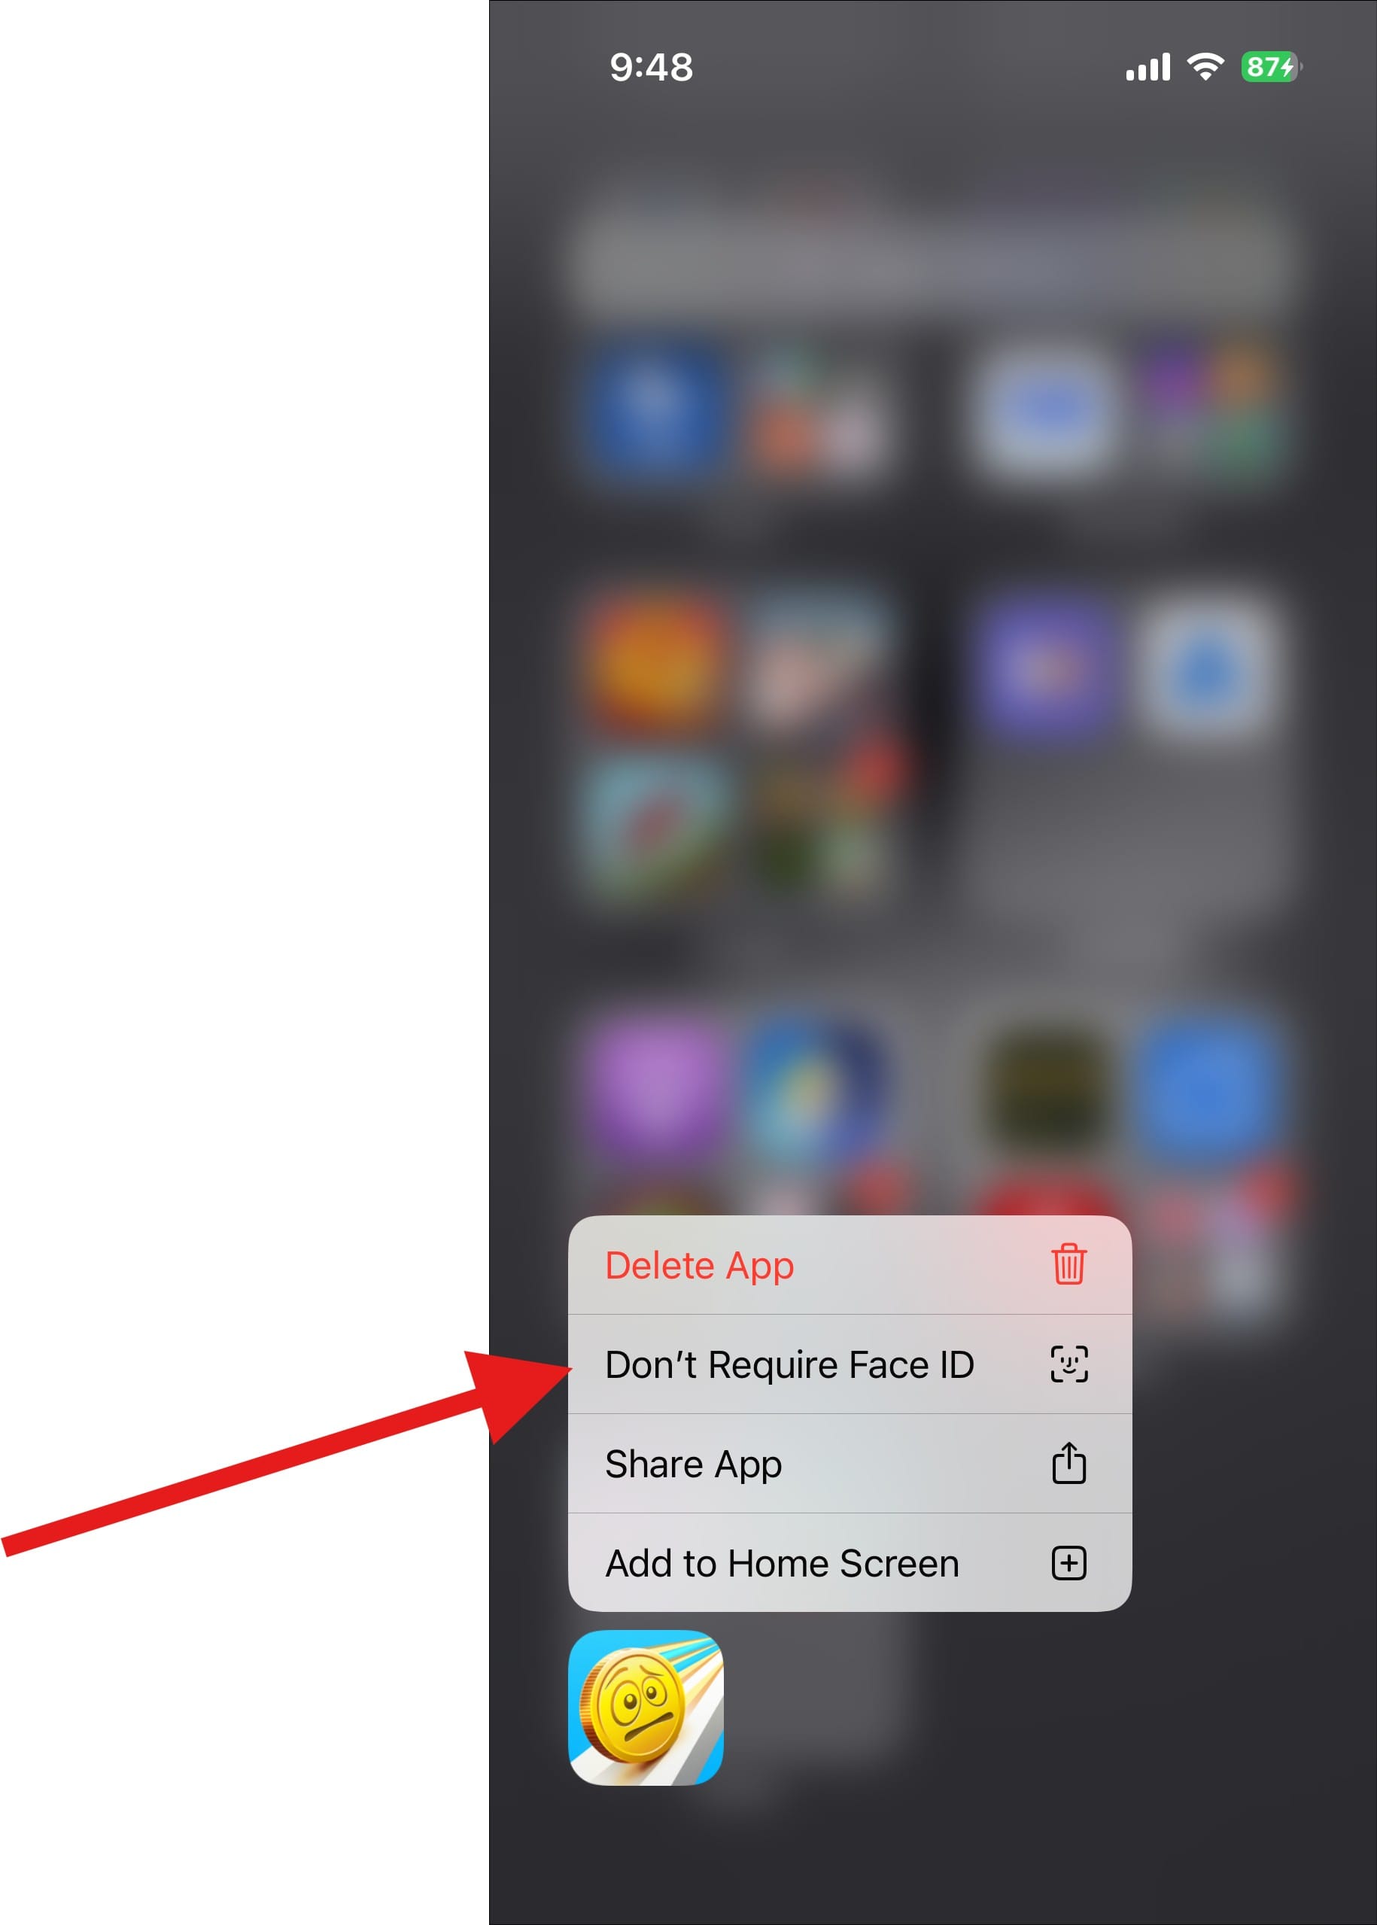Click the red annotation arrow
Image resolution: width=1377 pixels, height=1925 pixels.
pyautogui.click(x=288, y=1455)
